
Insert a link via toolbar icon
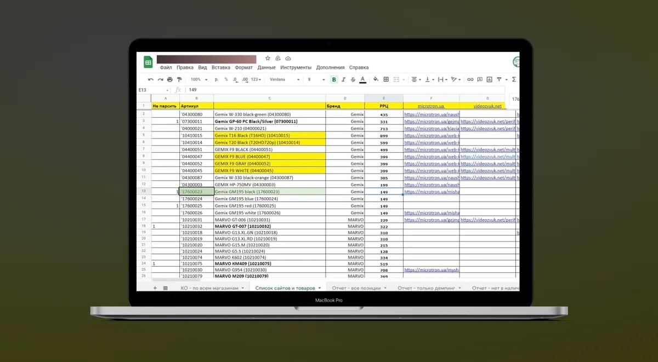470,79
